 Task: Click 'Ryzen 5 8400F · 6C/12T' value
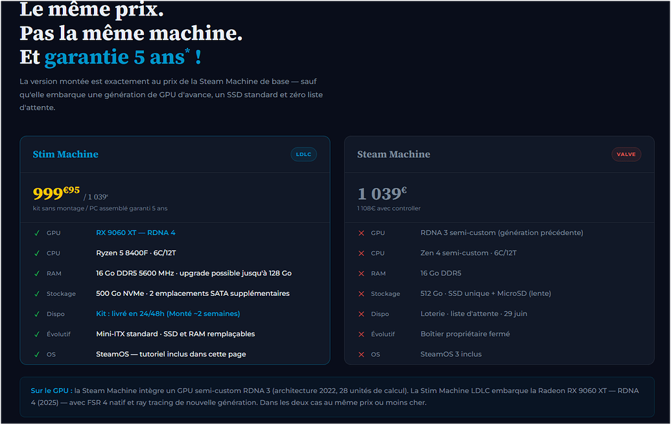click(136, 252)
